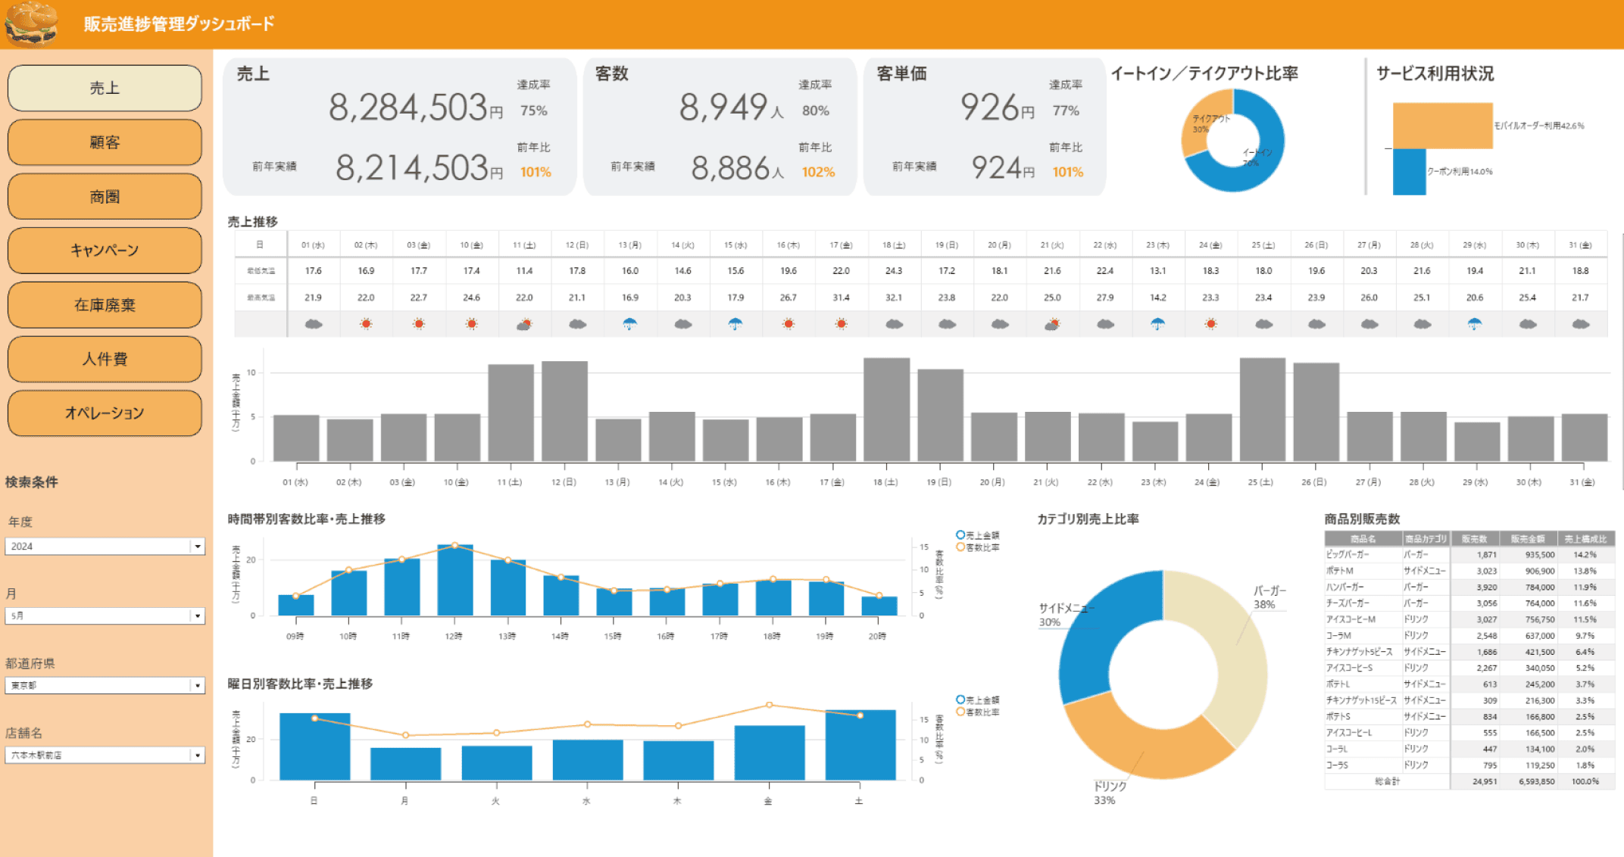Click the rain umbrella icon under 29 (水)
1624x857 pixels.
point(1474,324)
